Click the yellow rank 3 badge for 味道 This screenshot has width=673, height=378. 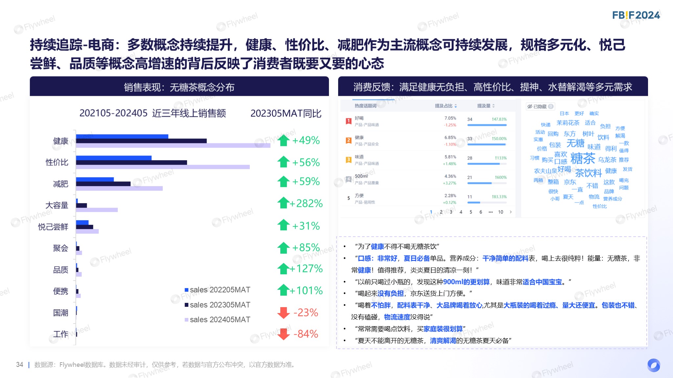point(349,160)
